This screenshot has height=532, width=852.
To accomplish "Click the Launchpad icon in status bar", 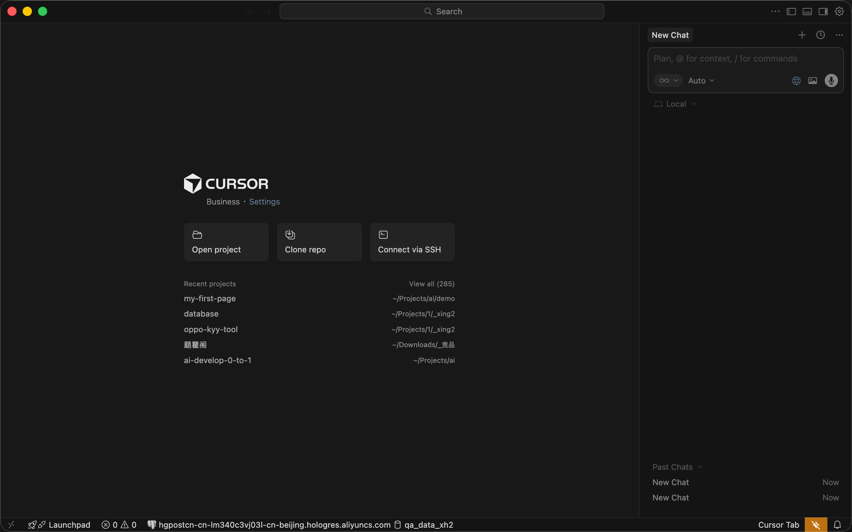I will tap(59, 524).
